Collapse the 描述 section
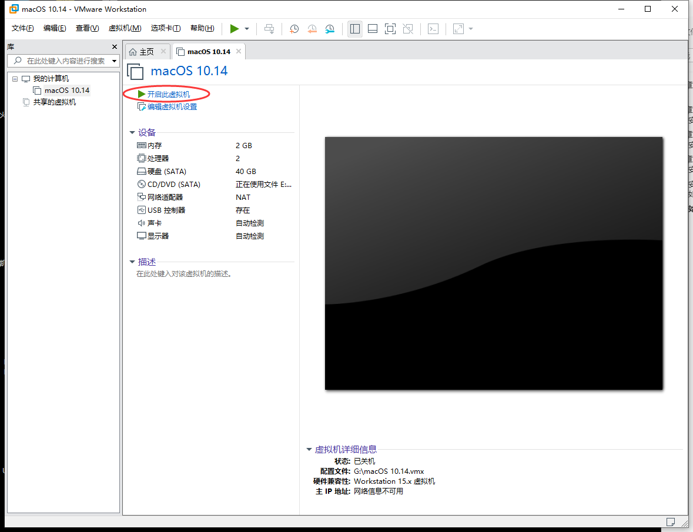This screenshot has height=532, width=693. coord(132,262)
